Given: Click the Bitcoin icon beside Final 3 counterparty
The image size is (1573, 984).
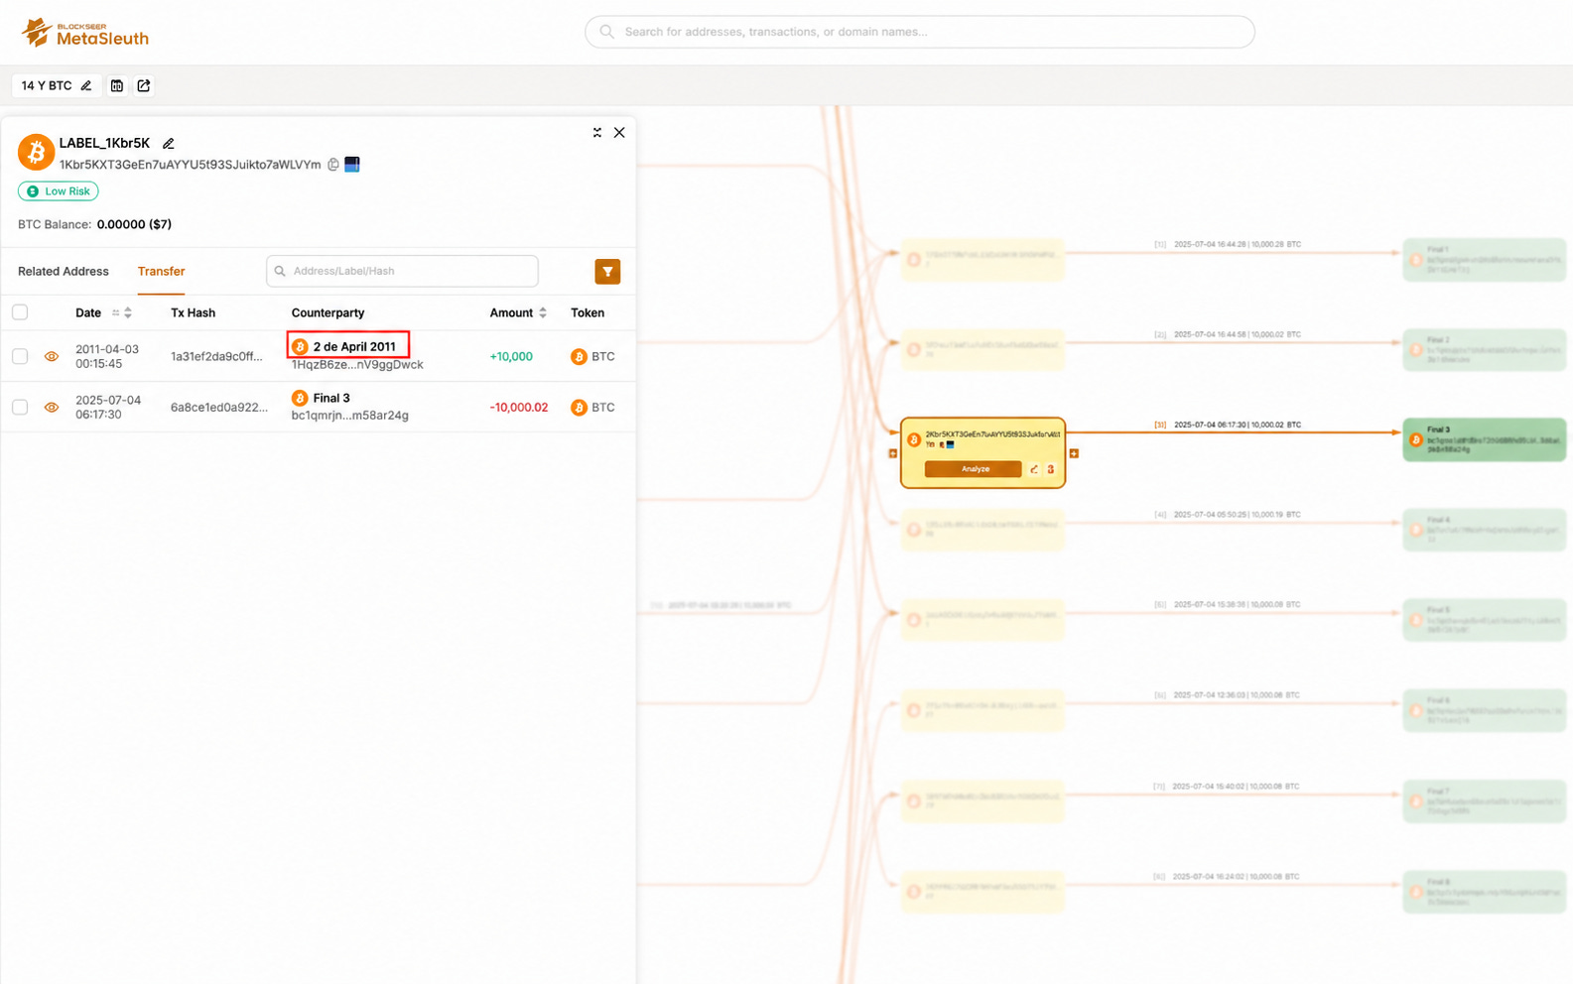Looking at the screenshot, I should (300, 398).
